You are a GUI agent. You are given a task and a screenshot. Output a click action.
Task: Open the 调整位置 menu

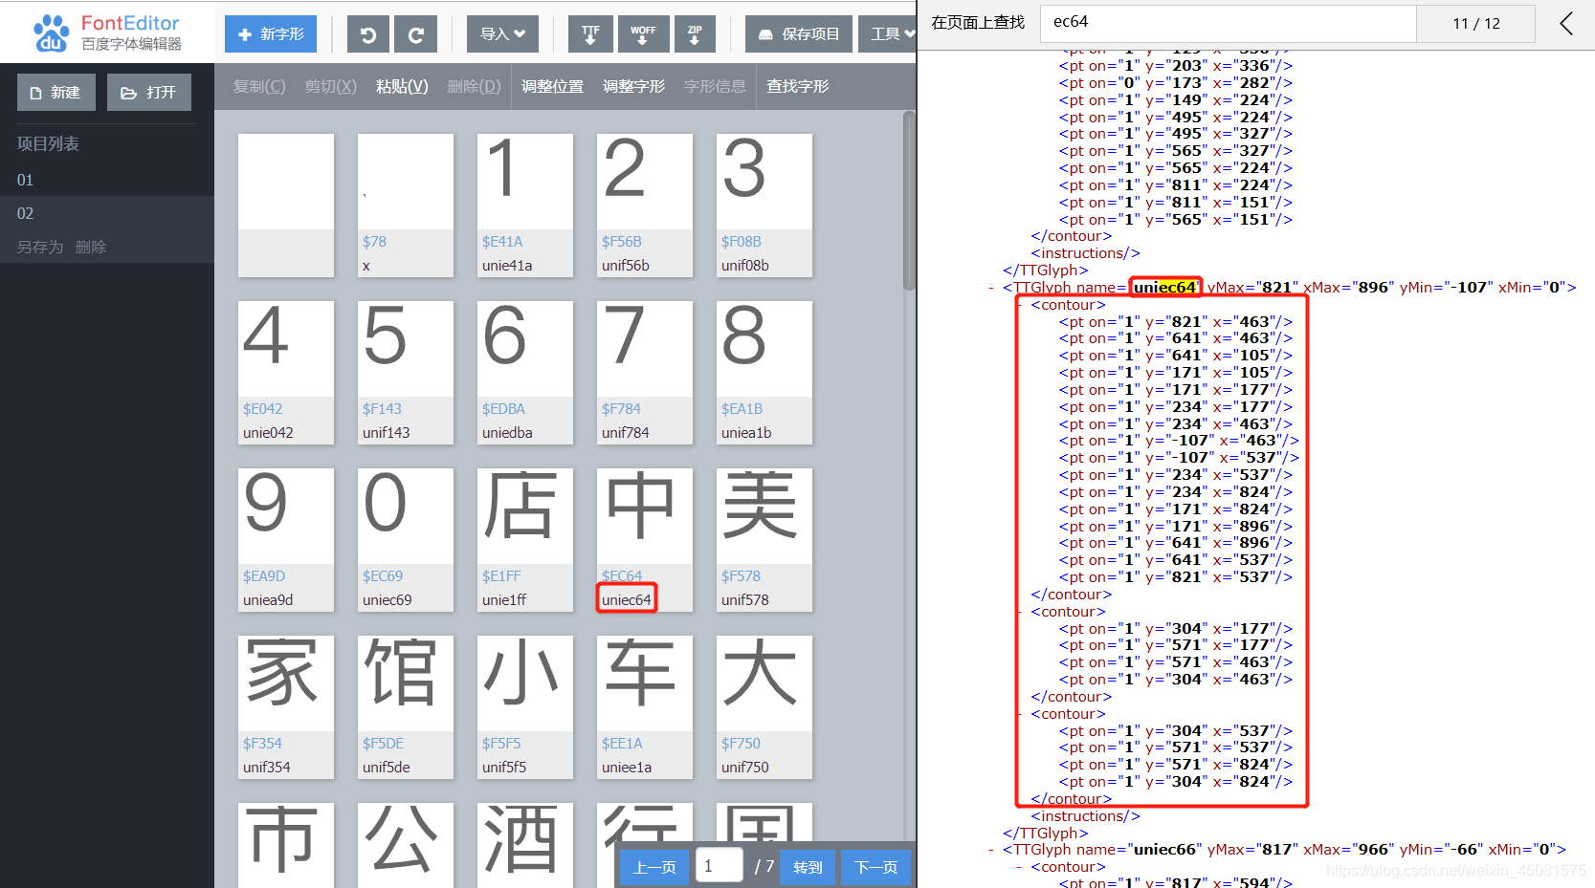[x=552, y=86]
